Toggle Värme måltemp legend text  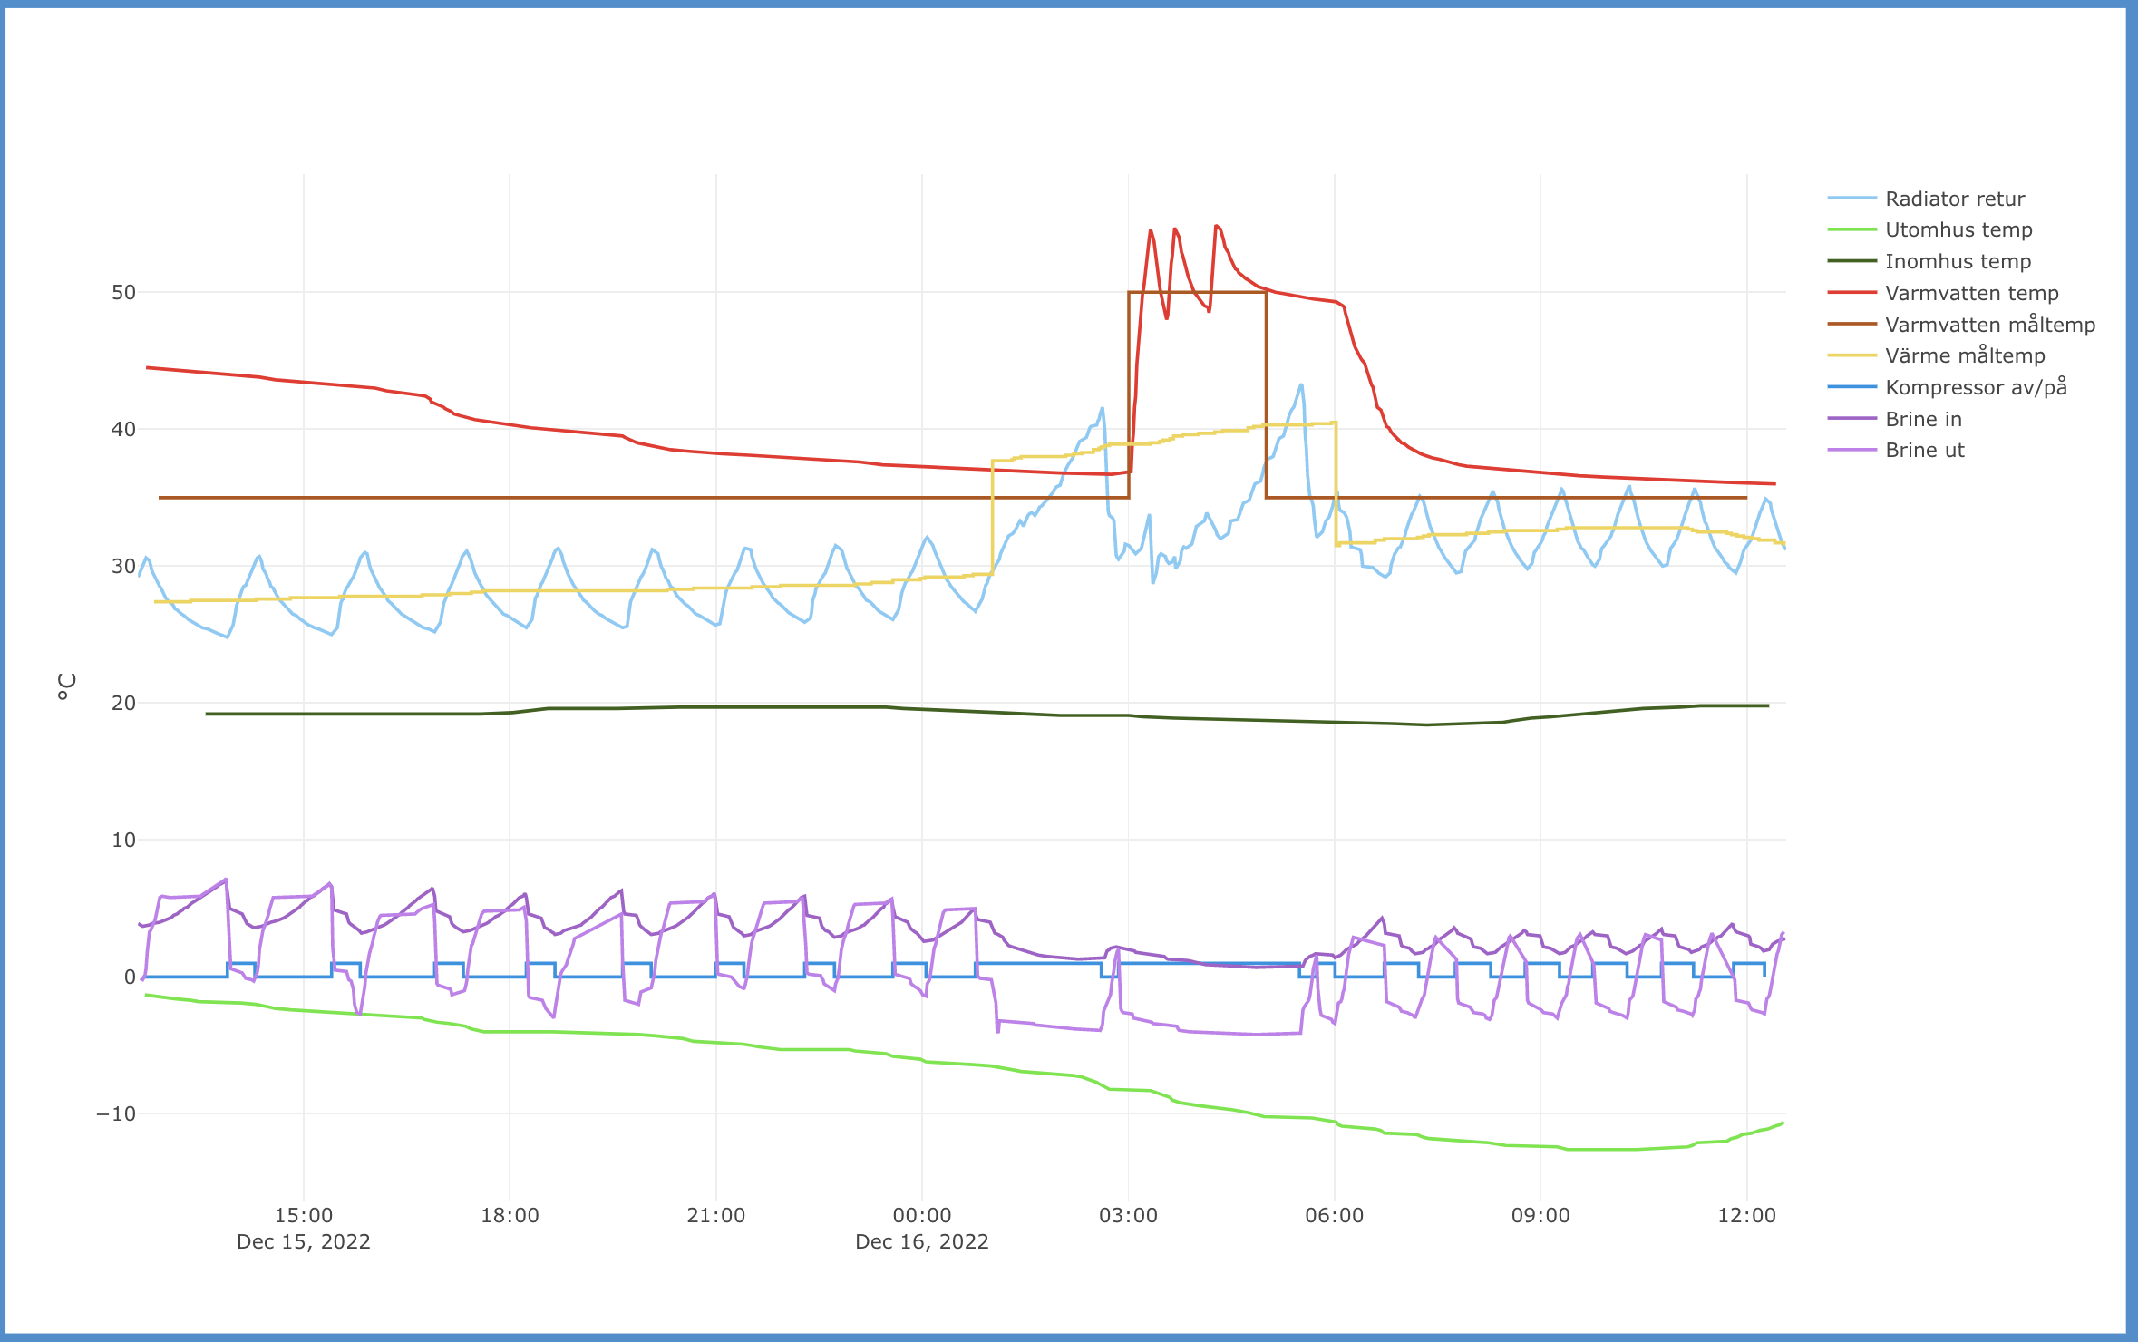click(x=1965, y=355)
